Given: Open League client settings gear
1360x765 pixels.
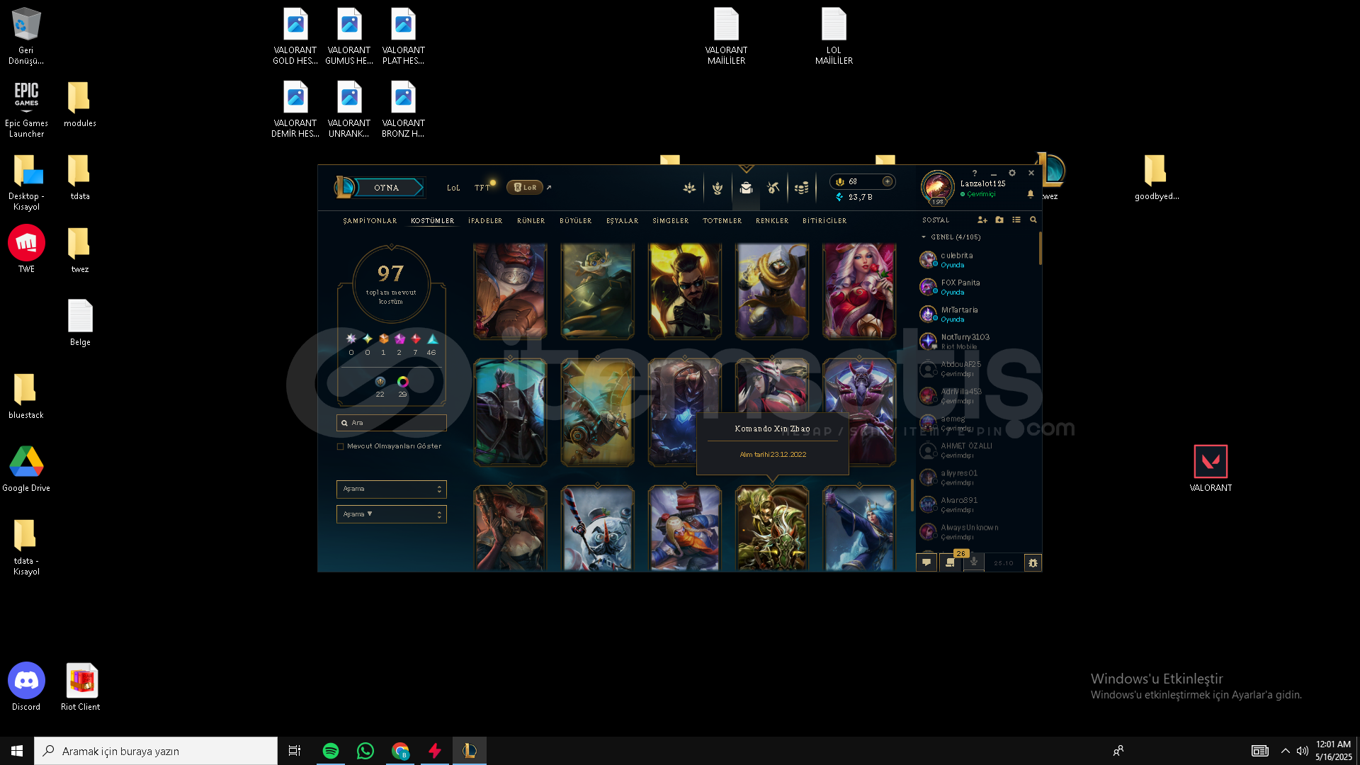Looking at the screenshot, I should (x=1012, y=173).
